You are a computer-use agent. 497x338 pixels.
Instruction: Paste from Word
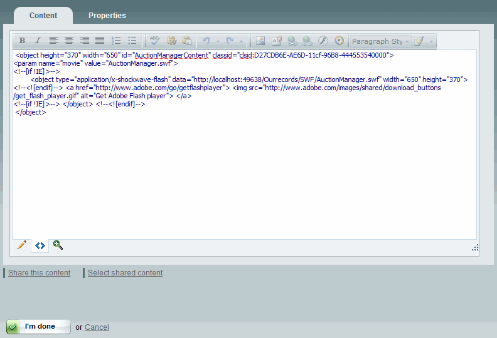point(171,41)
